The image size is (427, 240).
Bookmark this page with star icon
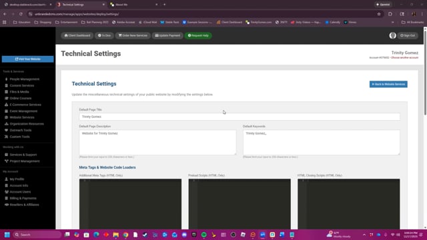pyautogui.click(x=379, y=14)
